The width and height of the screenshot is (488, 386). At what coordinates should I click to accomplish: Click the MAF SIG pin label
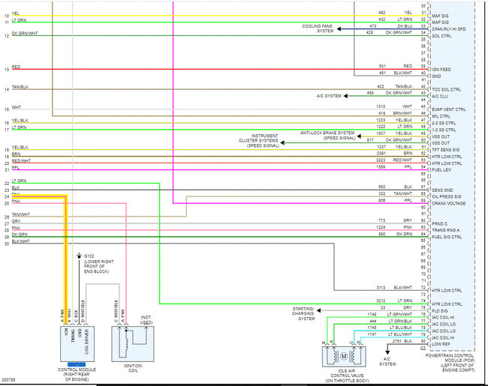click(x=440, y=16)
